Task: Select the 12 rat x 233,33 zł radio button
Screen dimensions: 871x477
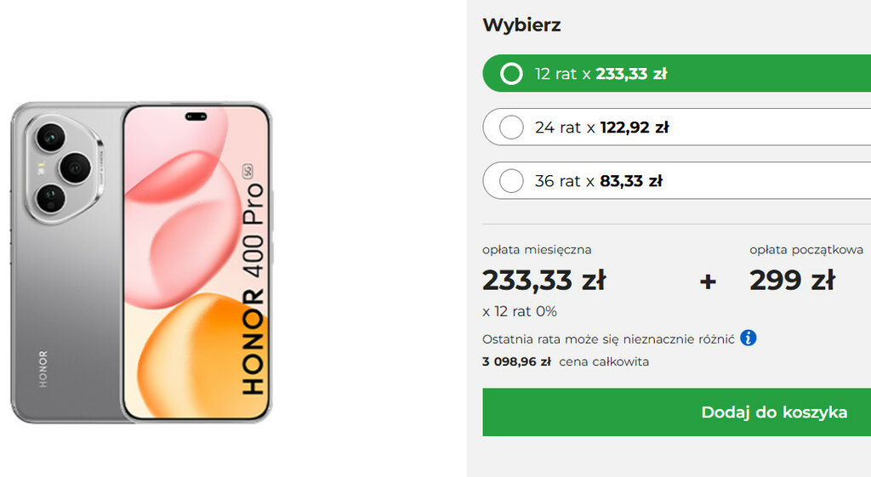Action: click(511, 74)
